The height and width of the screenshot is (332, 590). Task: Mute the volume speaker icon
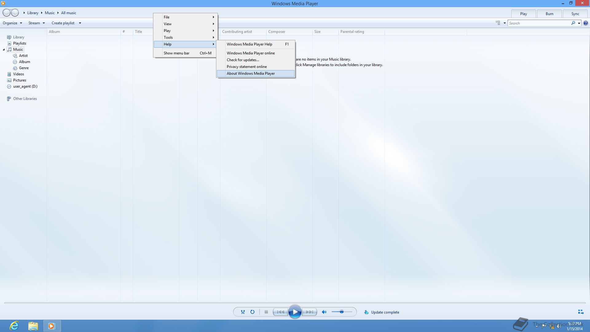click(324, 312)
